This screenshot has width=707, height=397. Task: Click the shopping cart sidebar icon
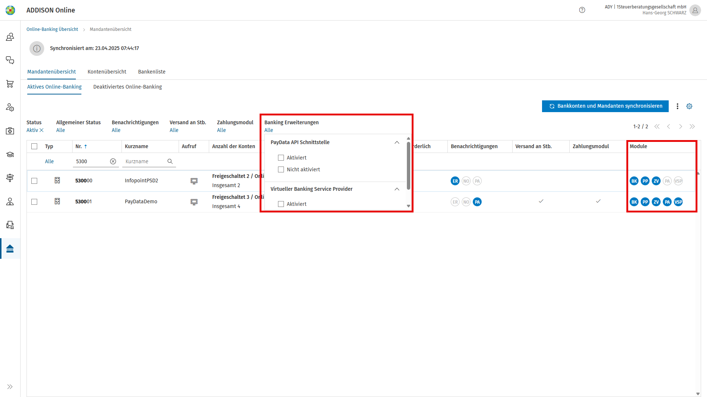10,84
